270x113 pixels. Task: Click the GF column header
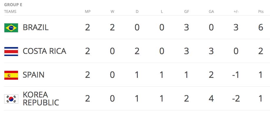(x=186, y=12)
